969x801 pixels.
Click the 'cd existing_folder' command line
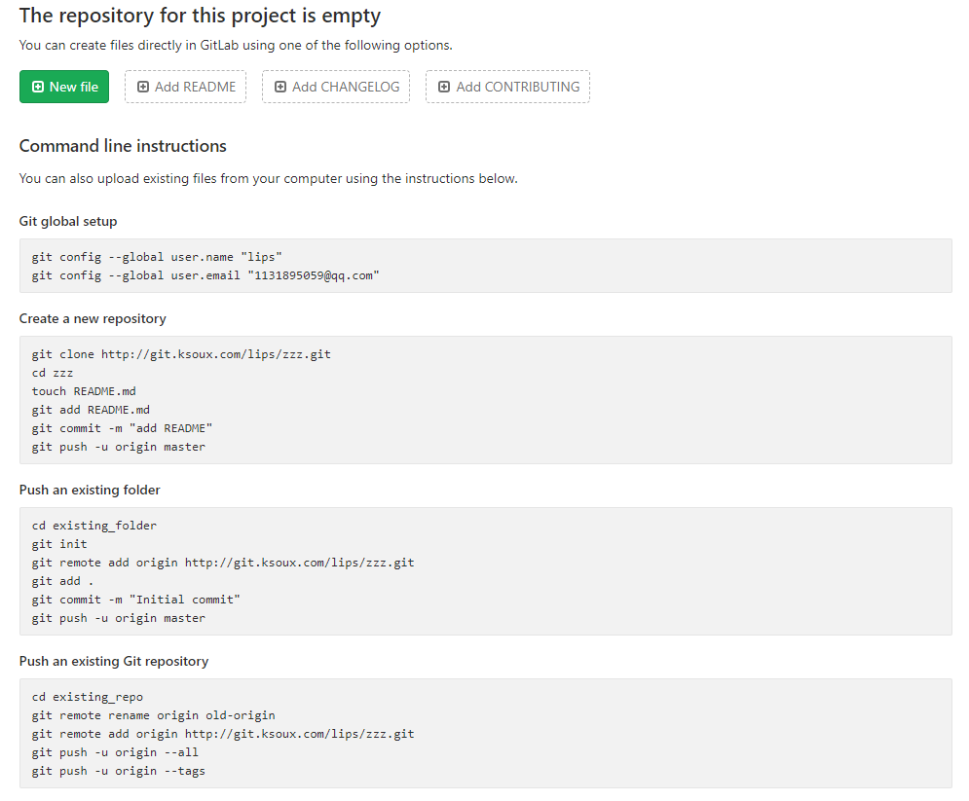click(x=94, y=526)
